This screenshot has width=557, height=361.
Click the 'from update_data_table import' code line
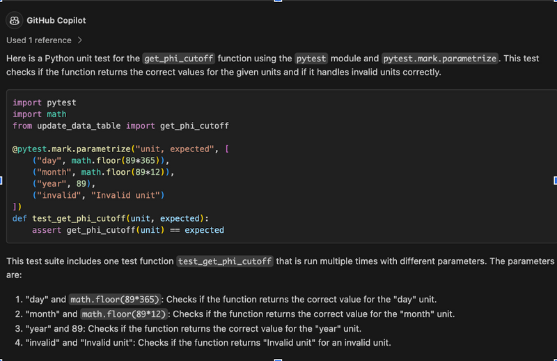click(x=120, y=125)
